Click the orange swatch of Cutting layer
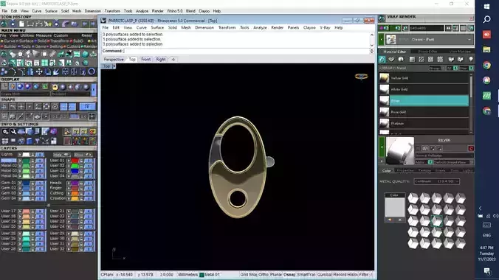This screenshot has height=280, width=499. pos(75,193)
